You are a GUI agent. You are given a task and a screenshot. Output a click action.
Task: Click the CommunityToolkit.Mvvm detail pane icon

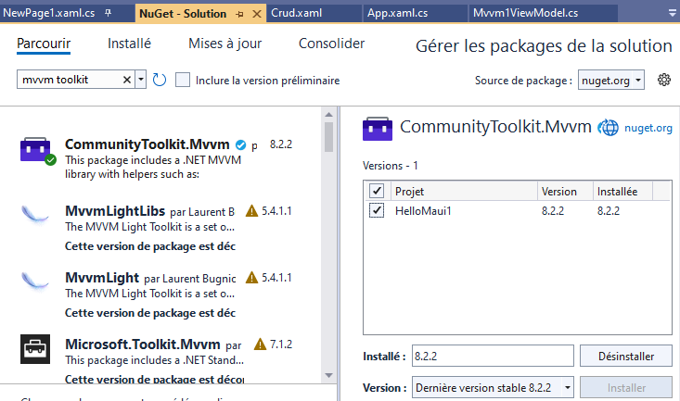tap(378, 129)
